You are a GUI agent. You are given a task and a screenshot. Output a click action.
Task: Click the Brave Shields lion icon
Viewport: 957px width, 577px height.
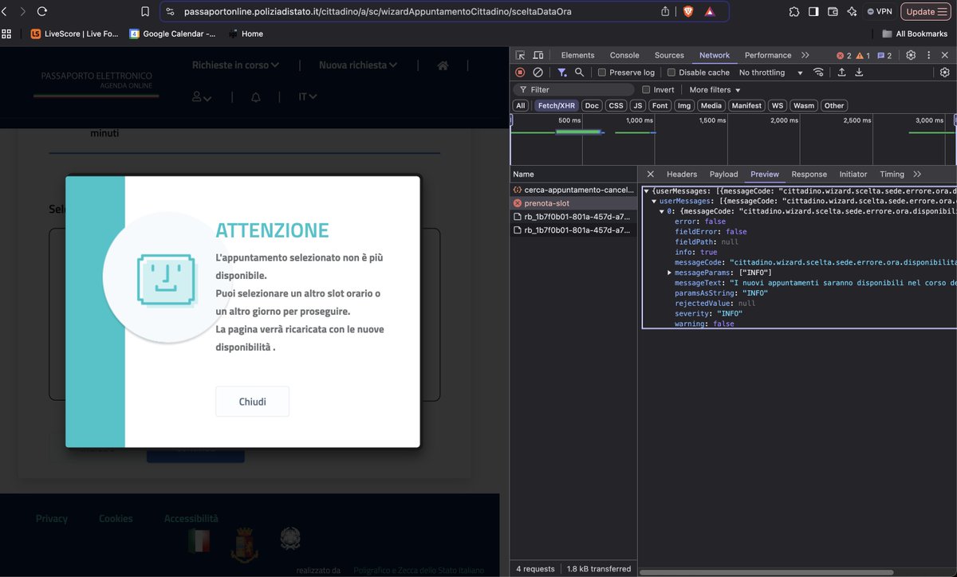pyautogui.click(x=688, y=12)
